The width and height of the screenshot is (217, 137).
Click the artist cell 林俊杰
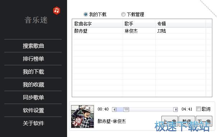(x=131, y=31)
